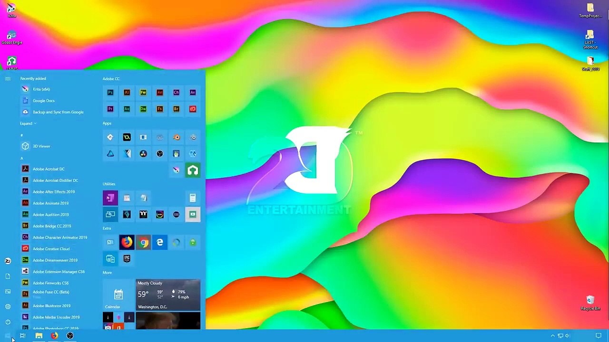Viewport: 609px width, 342px height.
Task: Open Task View on the taskbar
Action: 23,336
